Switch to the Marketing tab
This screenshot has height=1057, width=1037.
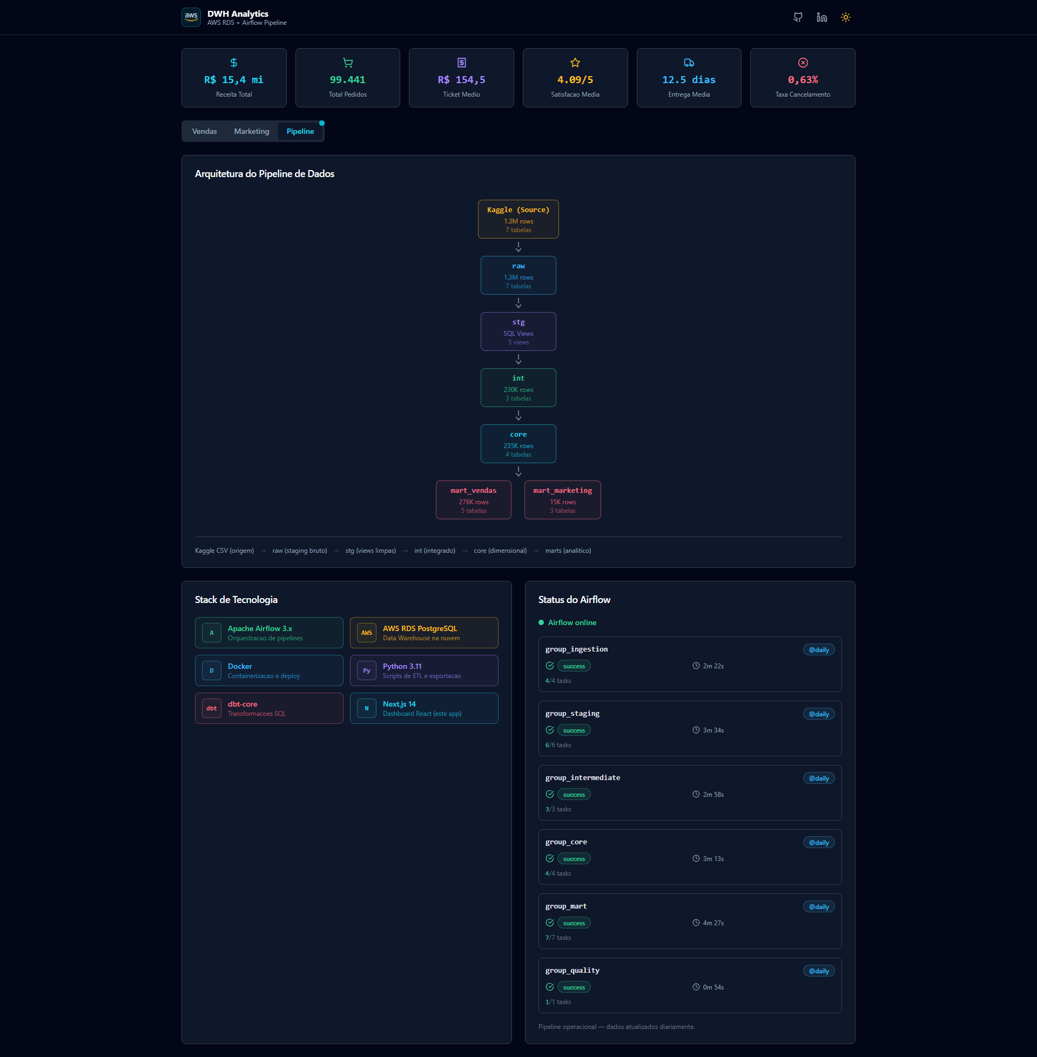pyautogui.click(x=251, y=131)
